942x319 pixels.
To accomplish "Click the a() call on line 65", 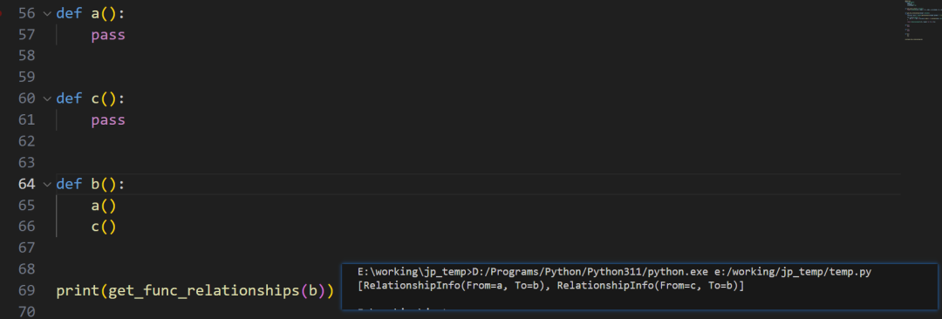I will 103,206.
